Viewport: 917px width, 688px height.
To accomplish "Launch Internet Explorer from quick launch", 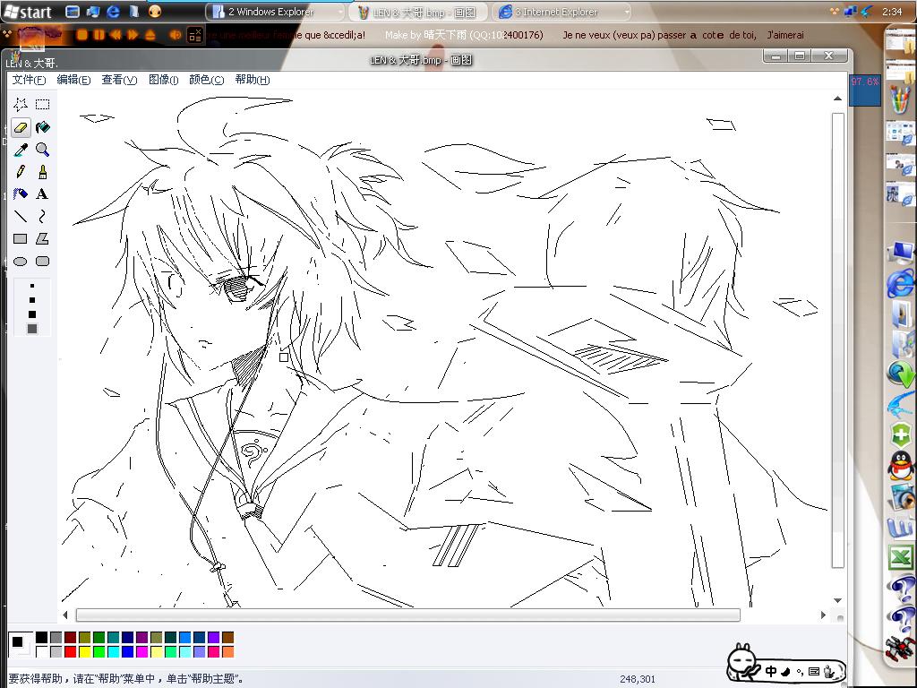I will (114, 11).
